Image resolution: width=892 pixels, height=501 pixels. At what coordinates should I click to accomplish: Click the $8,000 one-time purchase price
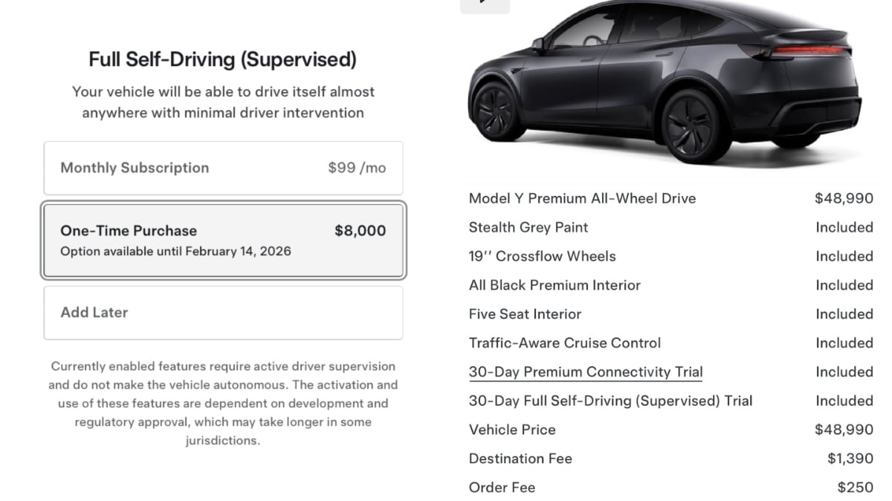click(x=360, y=231)
